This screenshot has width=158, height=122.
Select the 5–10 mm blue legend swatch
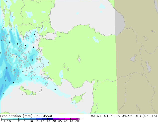tap(27, 119)
